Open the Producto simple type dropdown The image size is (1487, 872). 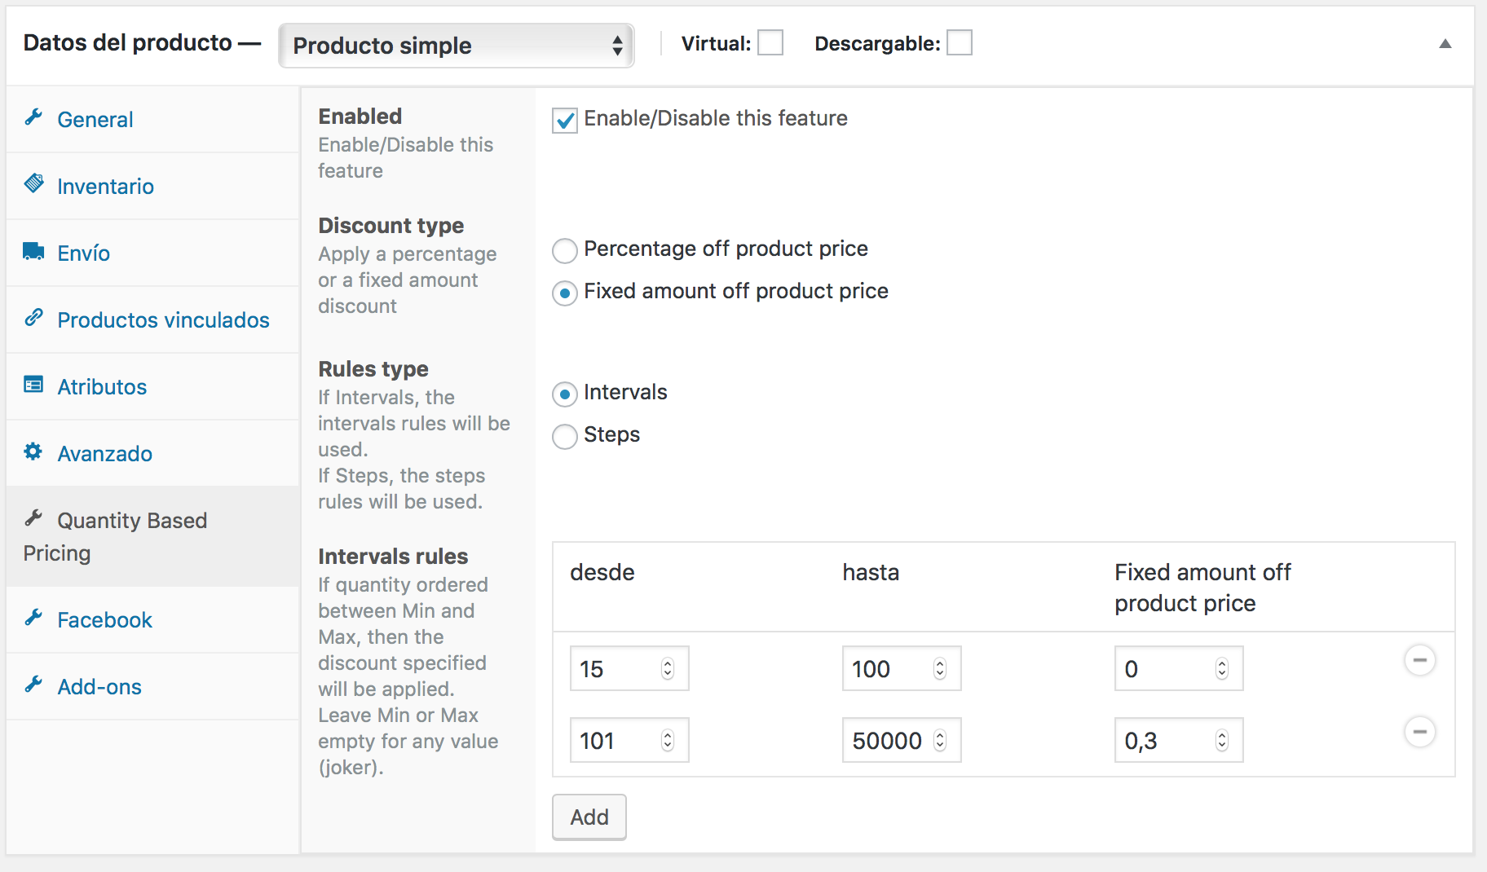pyautogui.click(x=456, y=46)
